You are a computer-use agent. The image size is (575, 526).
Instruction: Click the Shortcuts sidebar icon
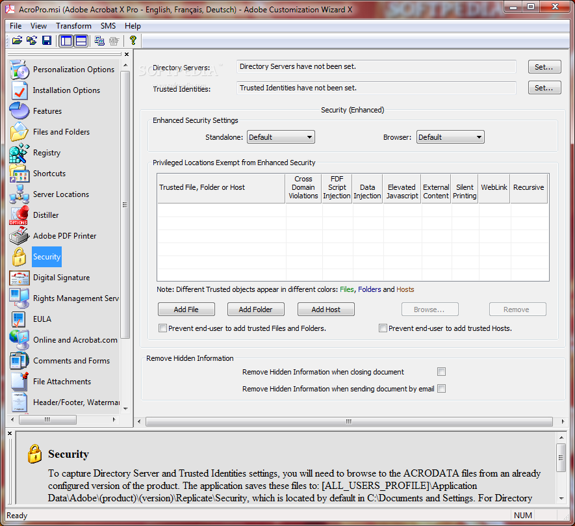(19, 173)
